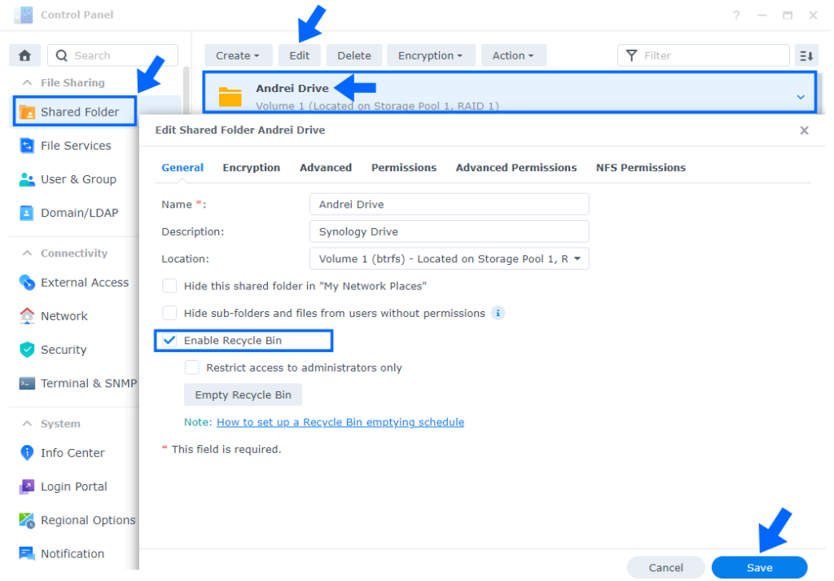The height and width of the screenshot is (581, 834).
Task: Click the Control Panel home icon
Action: tap(24, 55)
